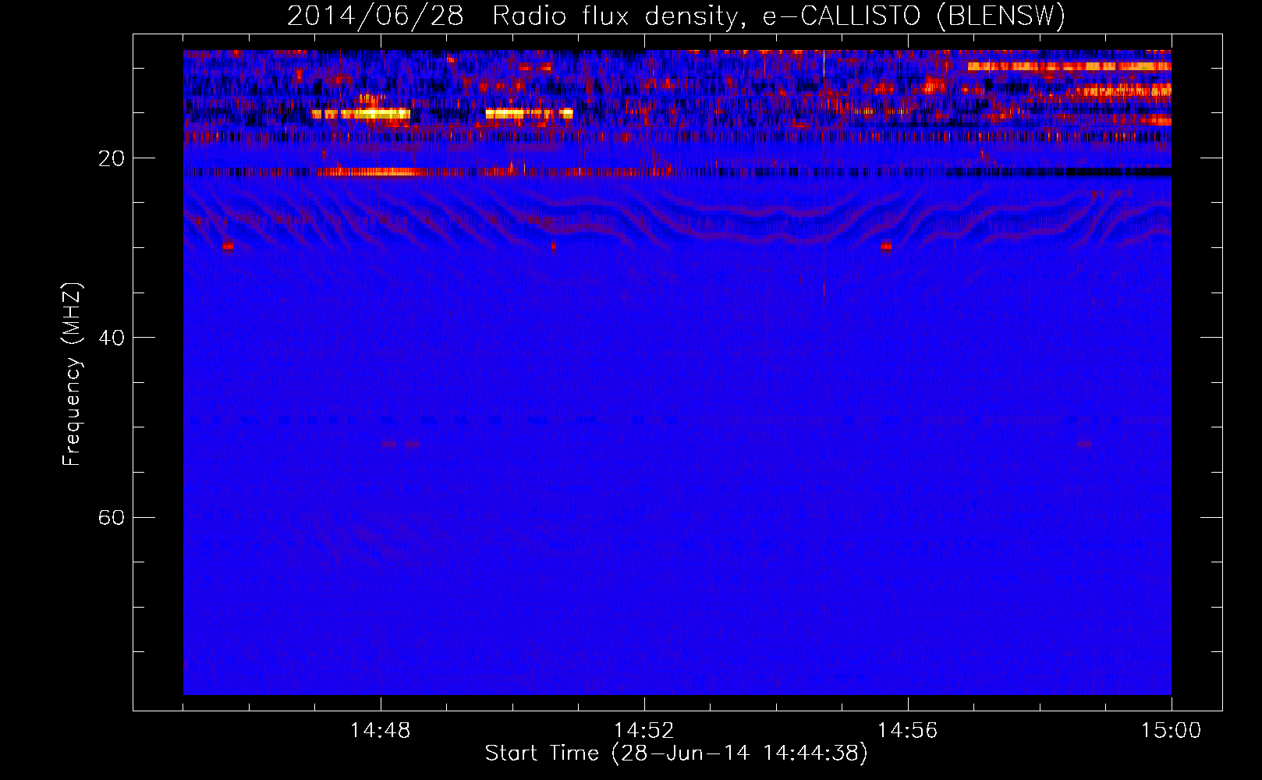This screenshot has width=1262, height=780.
Task: Click the 14:52 time tick label
Action: pos(644,731)
